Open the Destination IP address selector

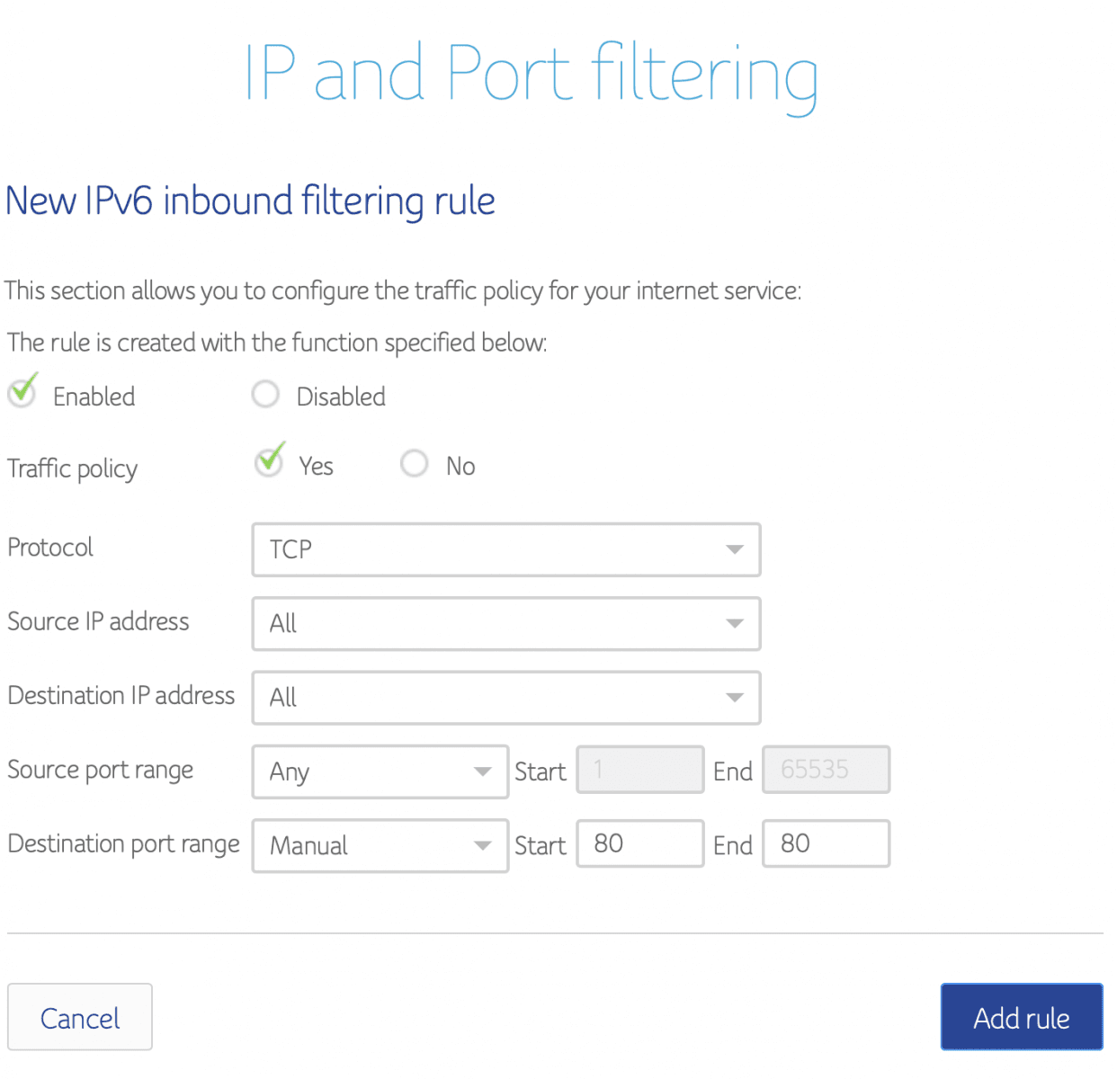(x=505, y=697)
